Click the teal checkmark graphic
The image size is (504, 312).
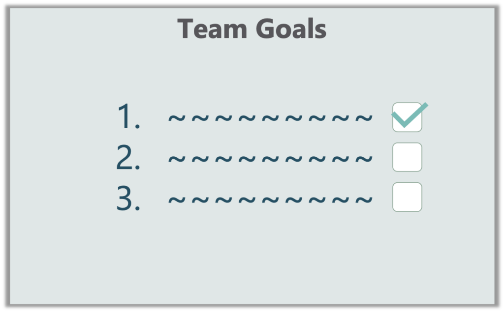410,115
